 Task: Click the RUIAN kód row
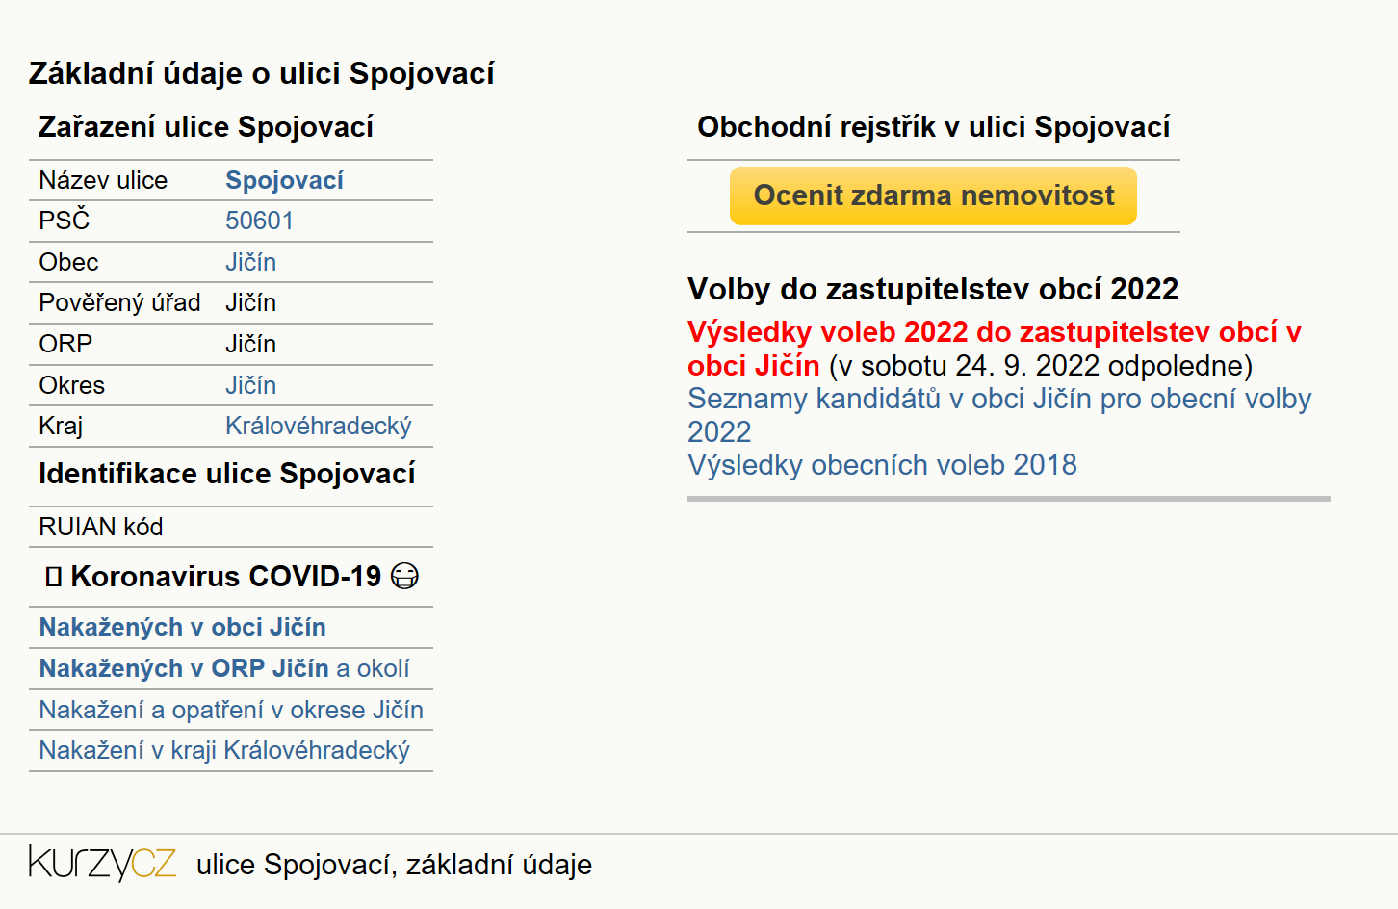pyautogui.click(x=231, y=527)
